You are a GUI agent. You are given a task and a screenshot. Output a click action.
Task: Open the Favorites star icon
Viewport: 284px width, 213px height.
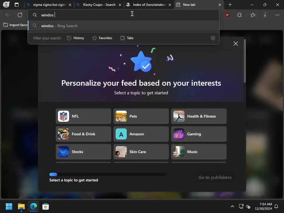[x=253, y=15]
